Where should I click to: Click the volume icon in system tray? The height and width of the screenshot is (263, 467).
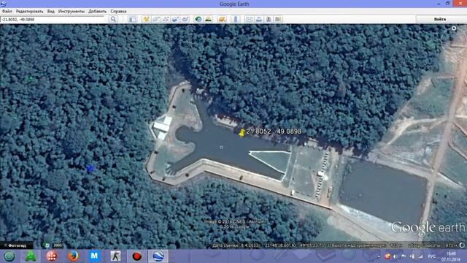(x=395, y=256)
